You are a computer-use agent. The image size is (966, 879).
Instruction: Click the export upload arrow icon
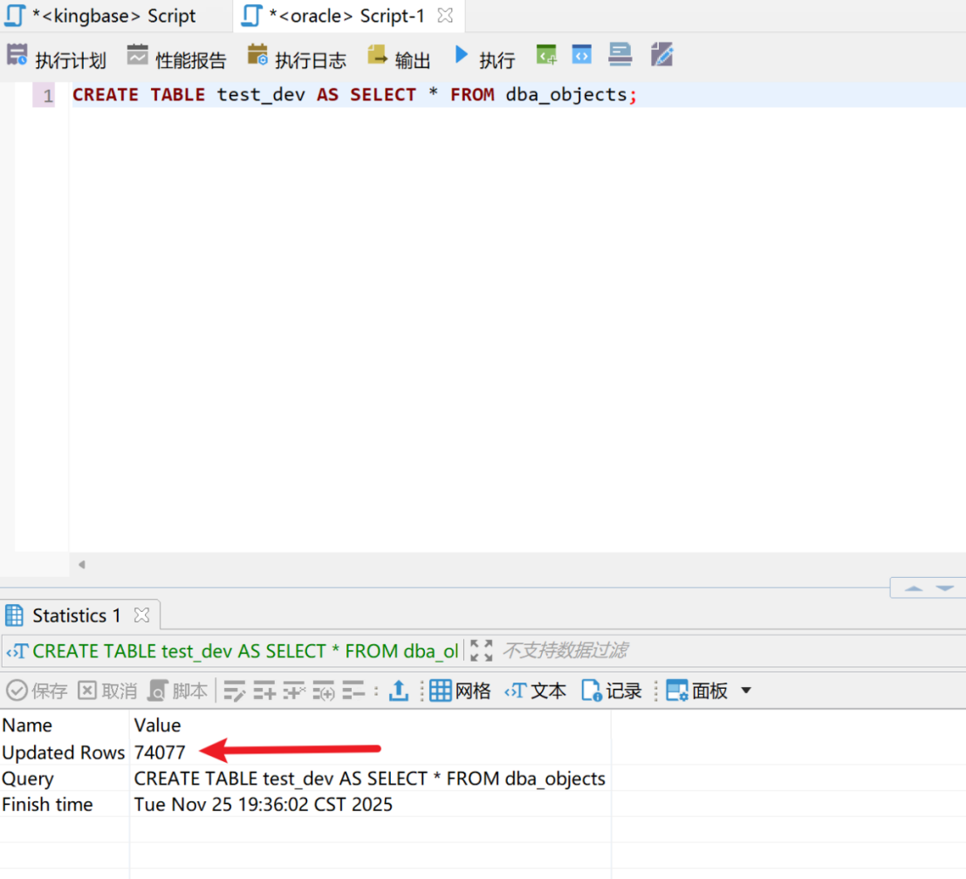pyautogui.click(x=398, y=691)
